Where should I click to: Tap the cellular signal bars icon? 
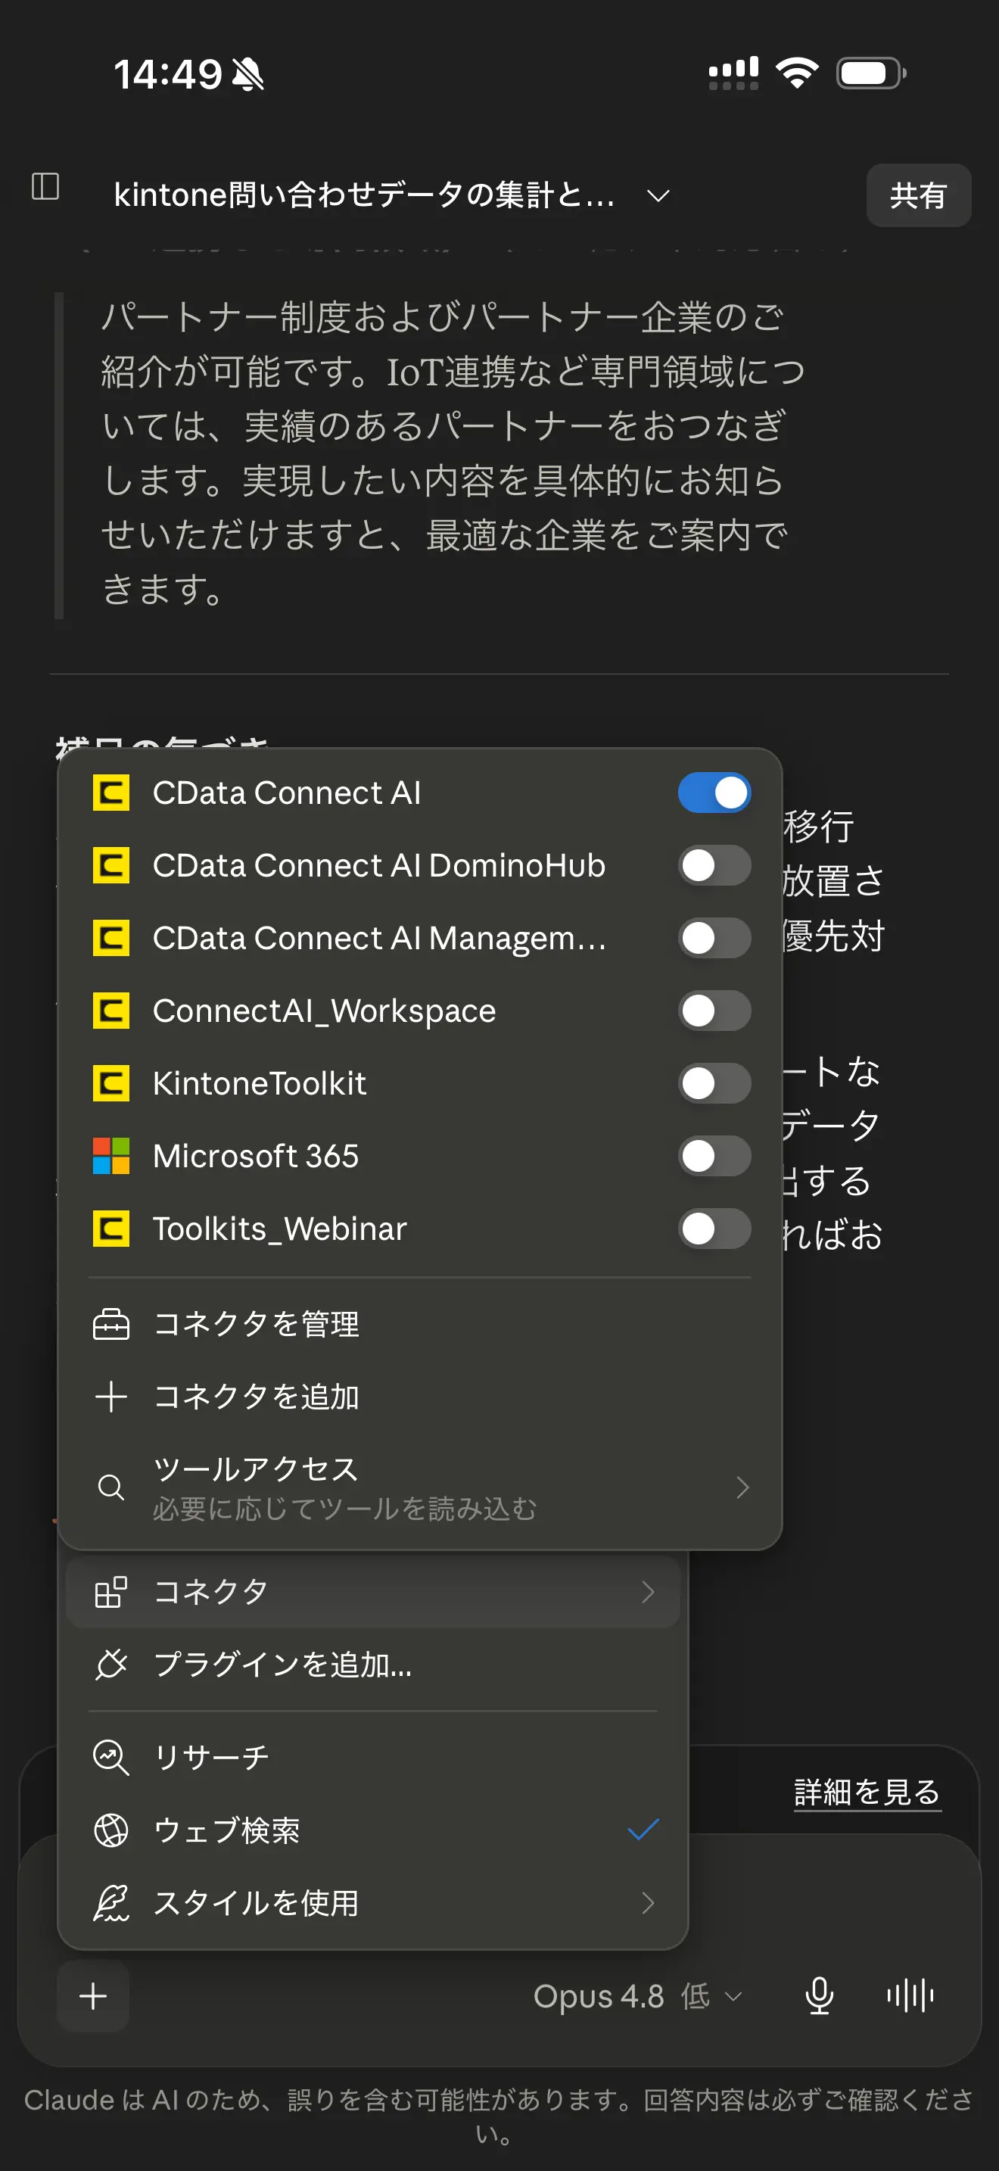(733, 73)
